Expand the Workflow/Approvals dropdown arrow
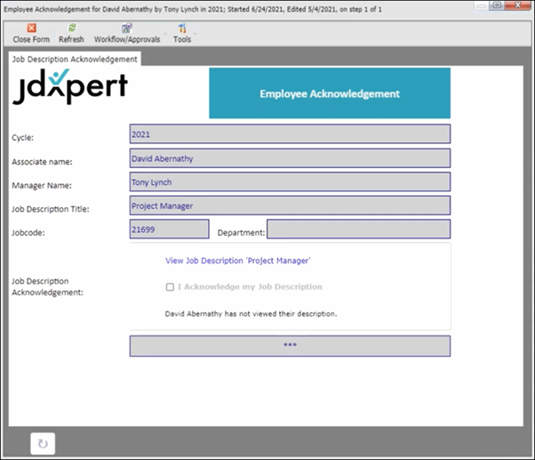The height and width of the screenshot is (460, 535). 165,34
